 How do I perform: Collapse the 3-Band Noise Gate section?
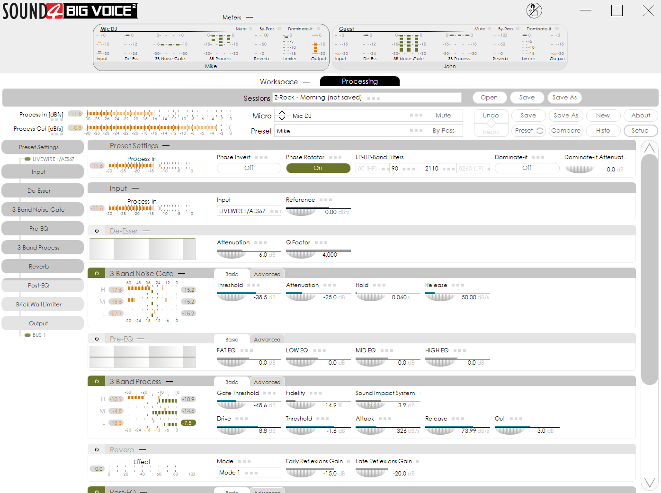[182, 274]
